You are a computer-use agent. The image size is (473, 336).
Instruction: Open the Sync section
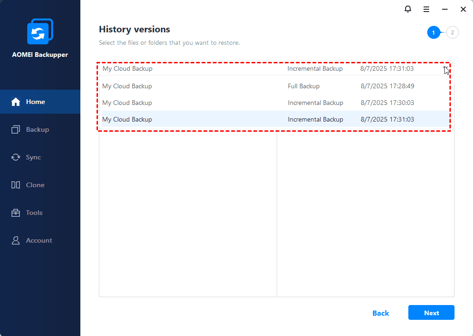coord(40,157)
